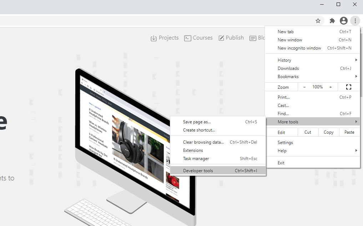Click Copy in the Edit row
Viewport: 363px width, 226px height.
tap(328, 132)
